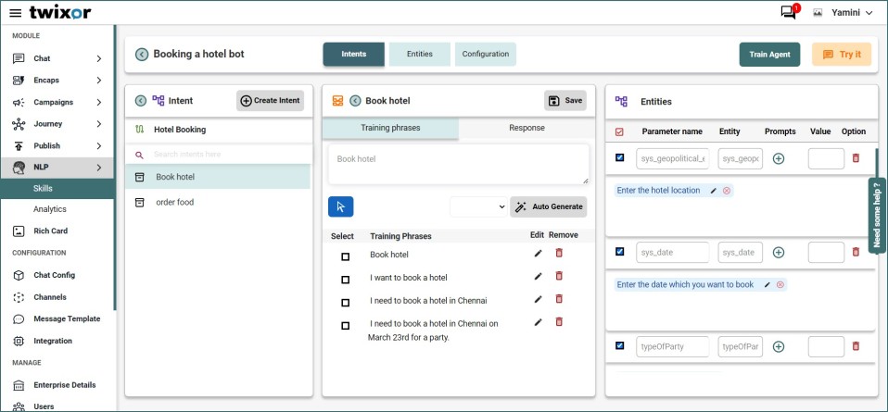Image resolution: width=888 pixels, height=412 pixels.
Task: Toggle the select-all entities checkbox in header
Action: [x=620, y=131]
